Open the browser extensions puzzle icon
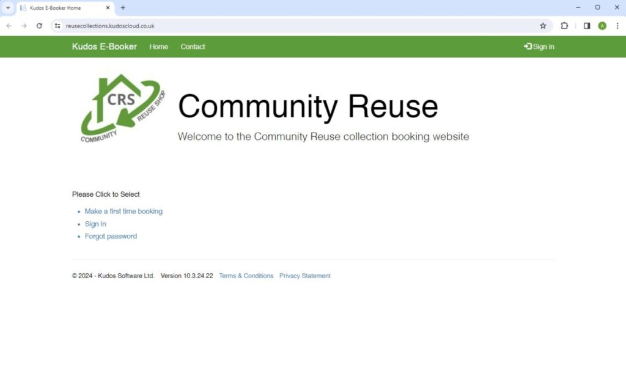626x385 pixels. click(x=564, y=26)
